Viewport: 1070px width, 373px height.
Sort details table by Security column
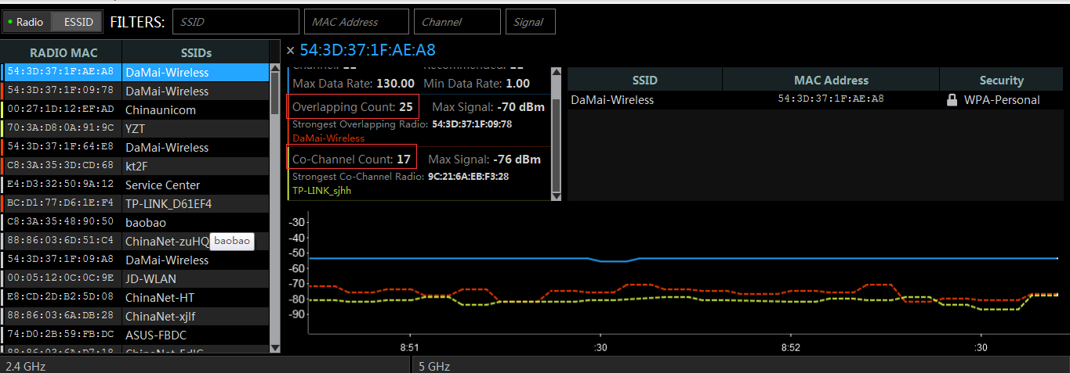tap(1001, 80)
